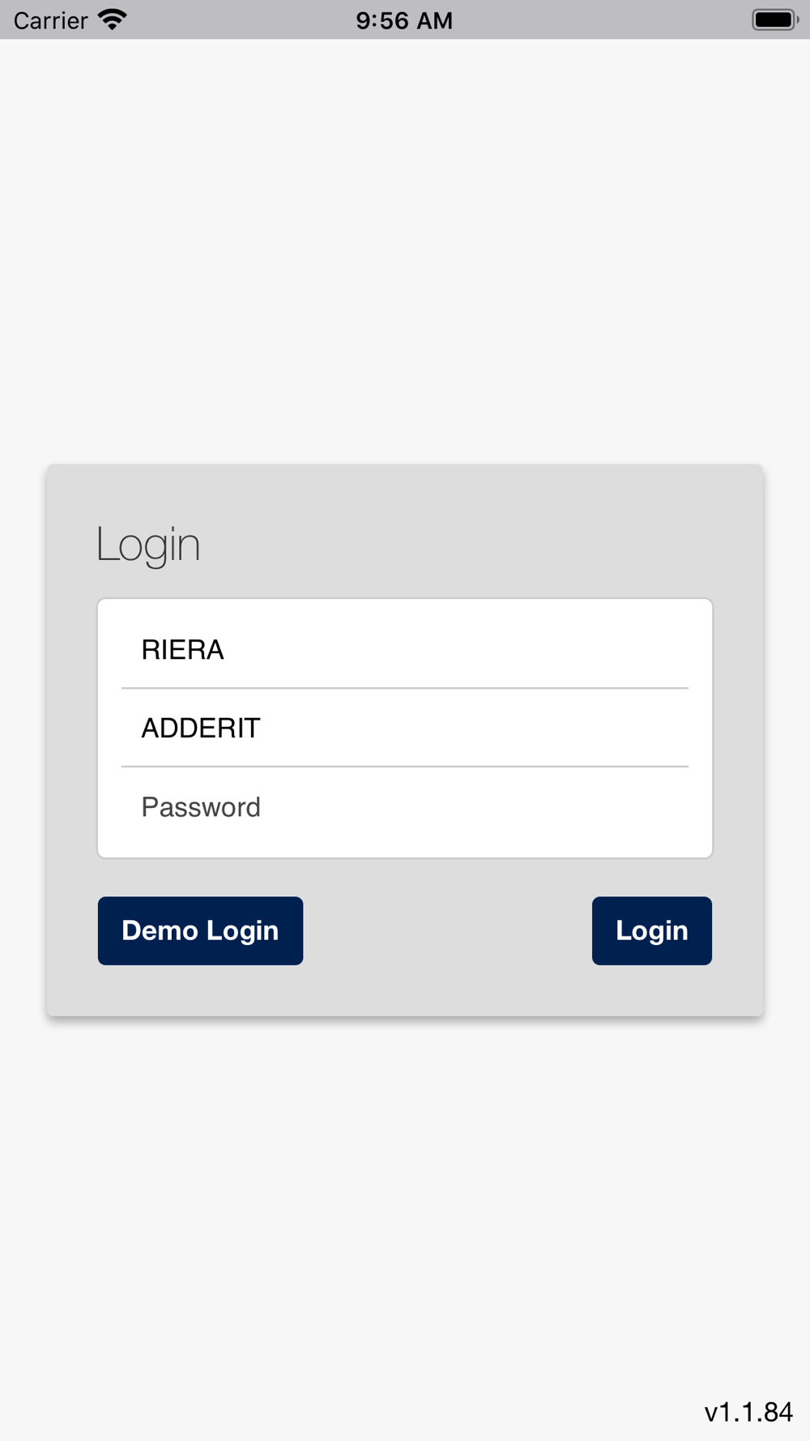
Task: Tap the 9:56 AM clock
Action: tap(404, 20)
